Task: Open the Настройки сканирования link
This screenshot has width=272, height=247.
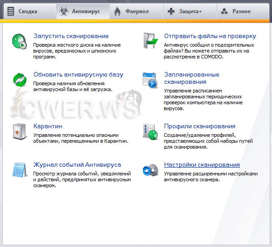Action: 202,165
